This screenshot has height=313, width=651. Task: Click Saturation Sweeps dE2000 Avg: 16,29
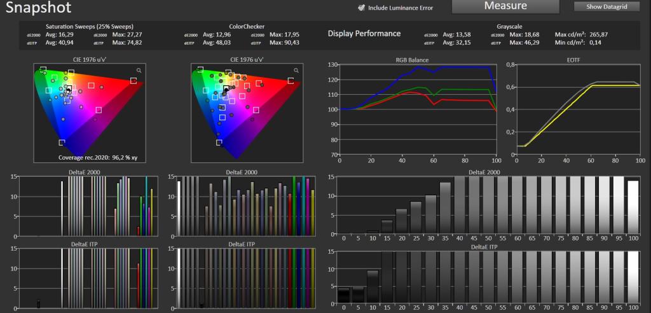pos(59,34)
